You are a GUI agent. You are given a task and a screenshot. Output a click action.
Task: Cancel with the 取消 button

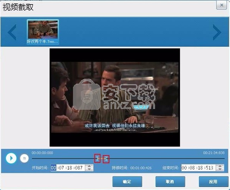[x=170, y=181]
